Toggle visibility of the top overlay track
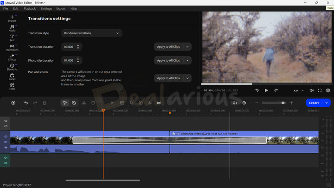Viewport: 334px width, 188px height. 6,121
